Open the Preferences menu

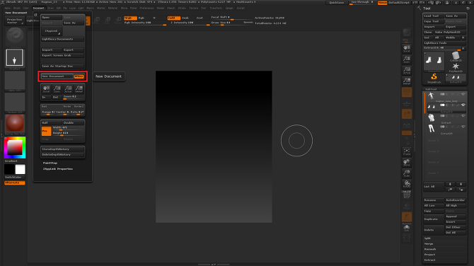[x=146, y=8]
